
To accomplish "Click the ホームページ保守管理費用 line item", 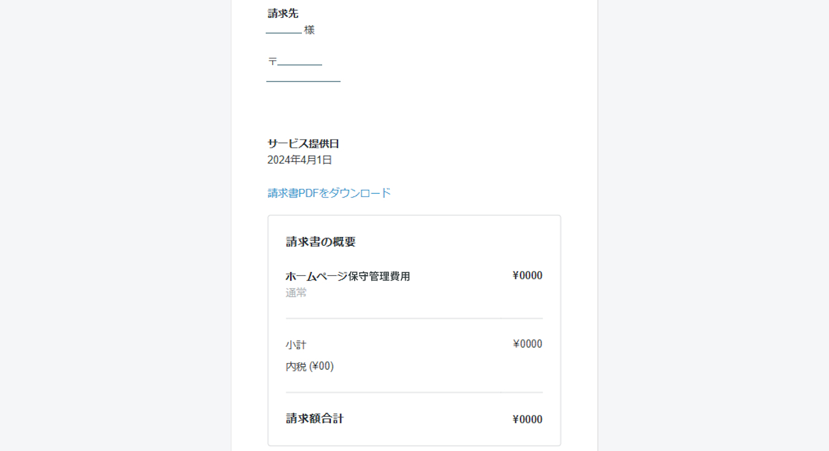I will tap(347, 276).
